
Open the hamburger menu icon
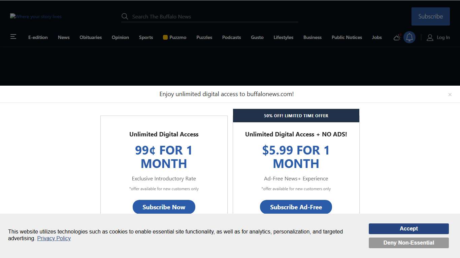(13, 37)
